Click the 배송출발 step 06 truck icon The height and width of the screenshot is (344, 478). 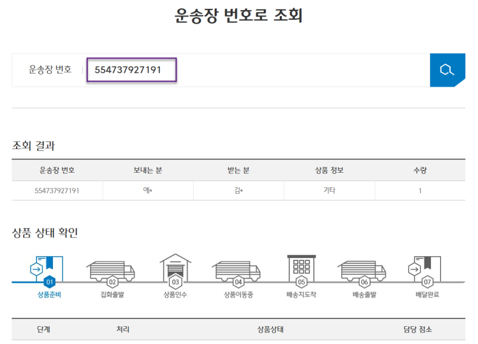click(363, 271)
